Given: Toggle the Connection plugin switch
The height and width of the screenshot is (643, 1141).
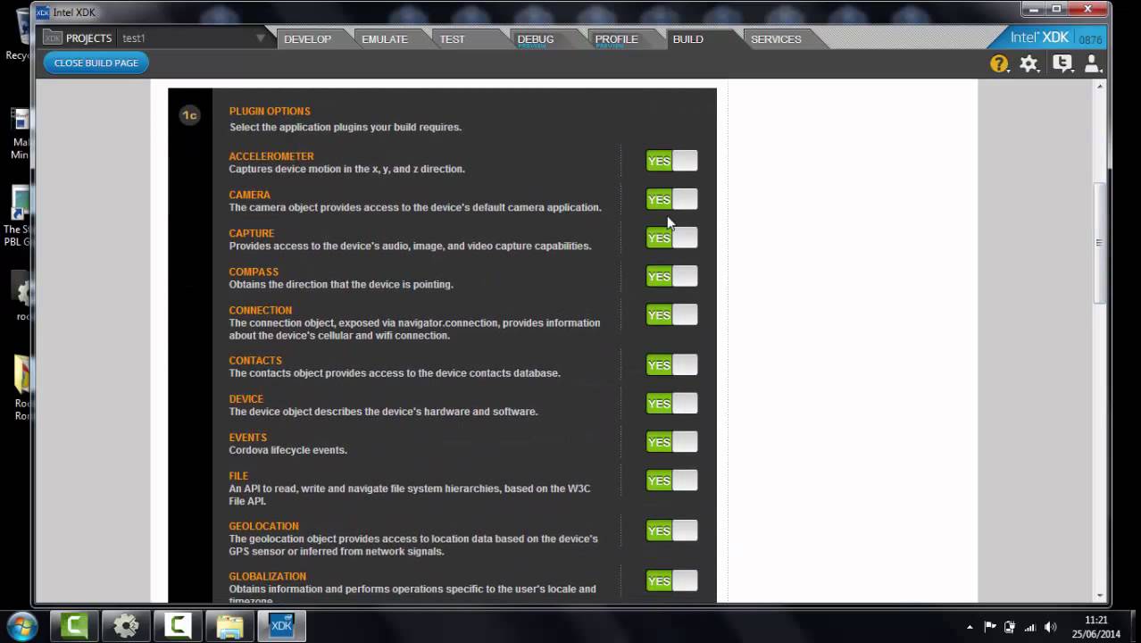Looking at the screenshot, I should pos(671,314).
